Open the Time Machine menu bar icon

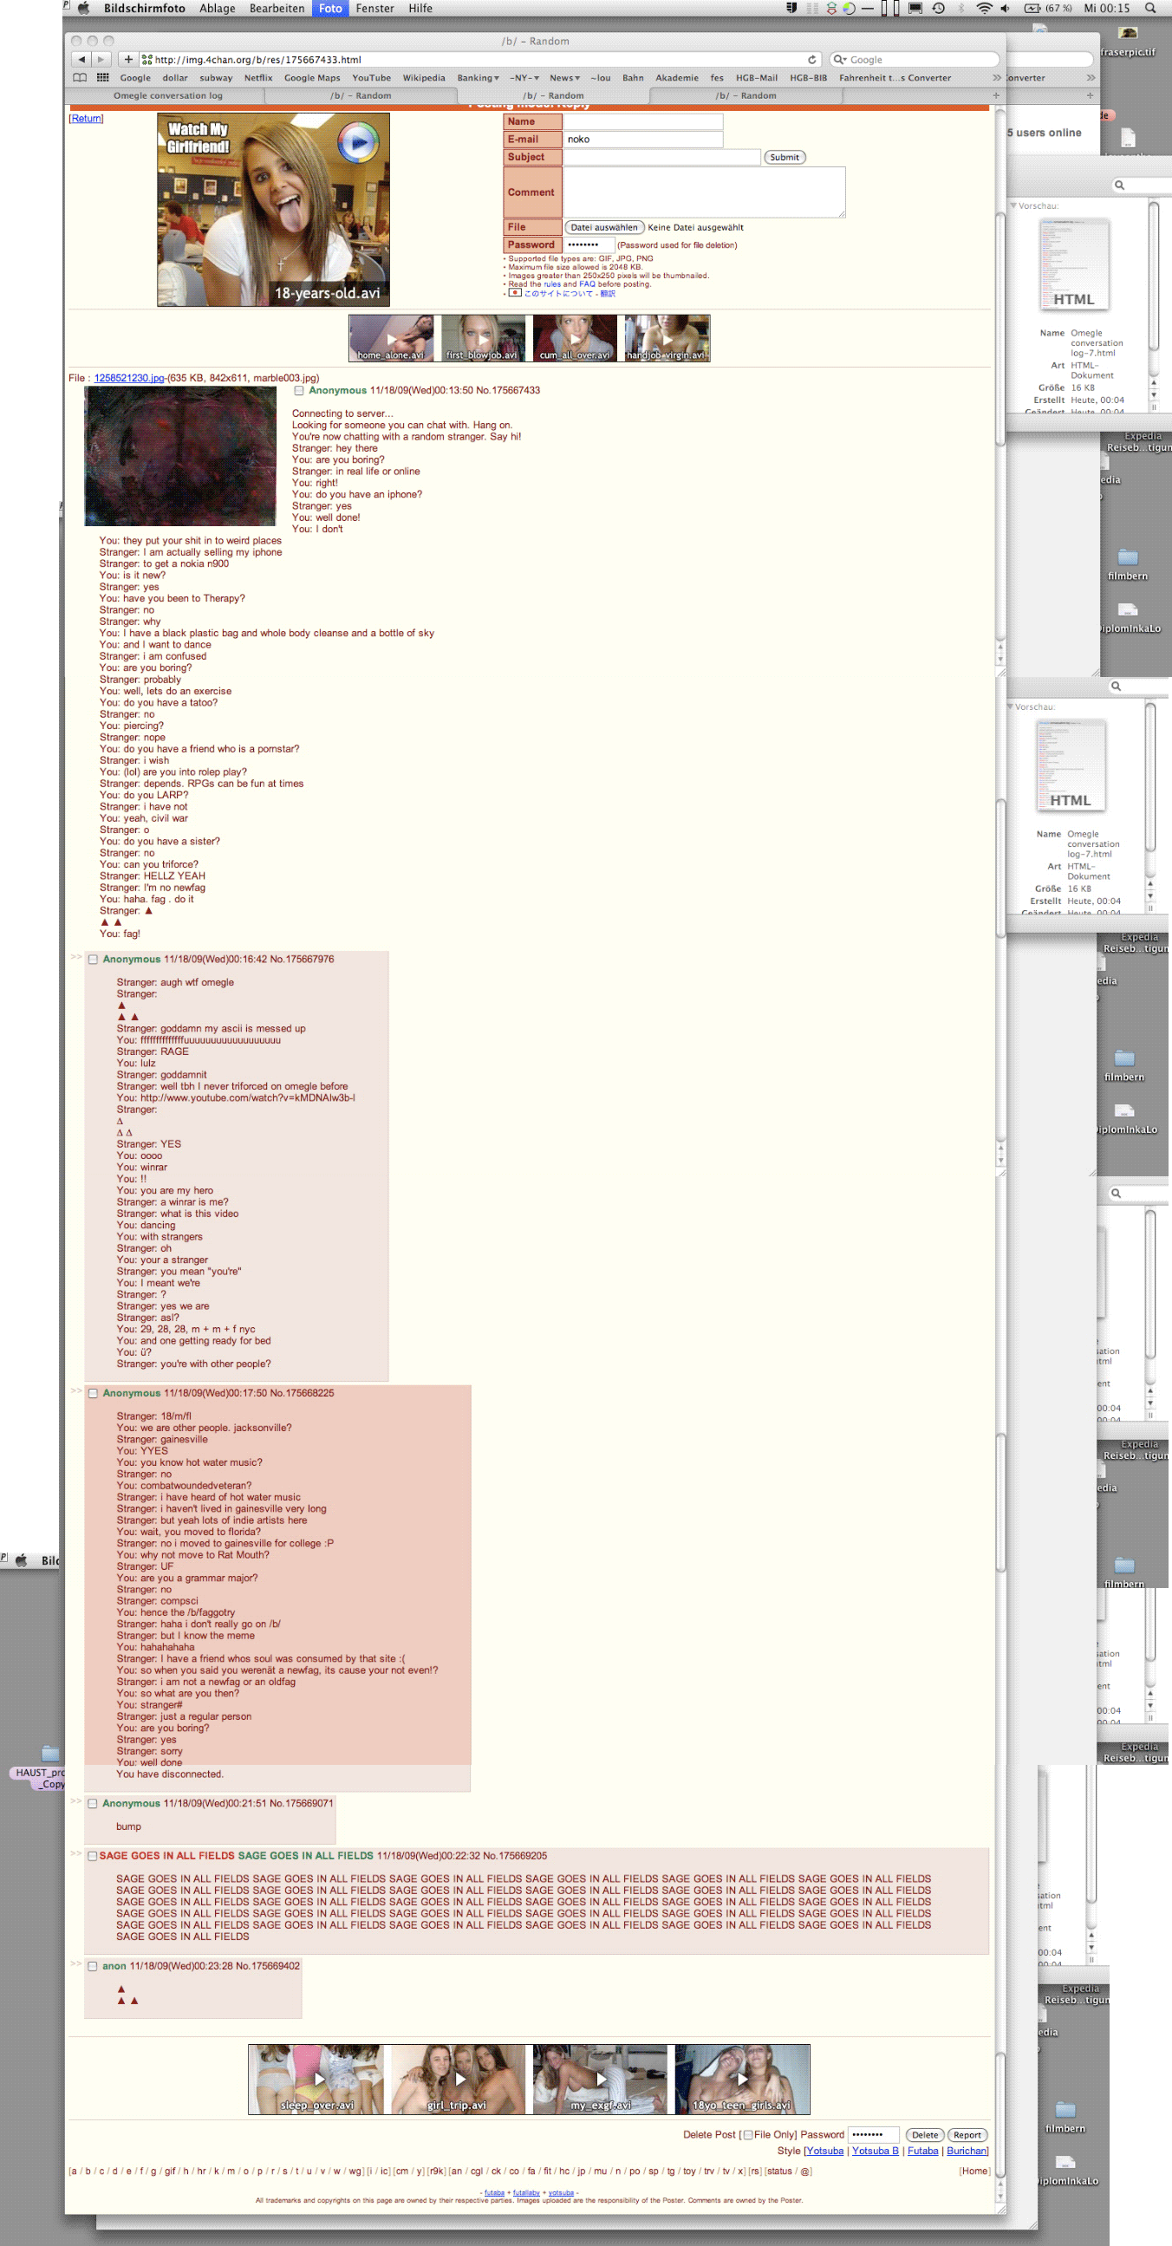(938, 8)
